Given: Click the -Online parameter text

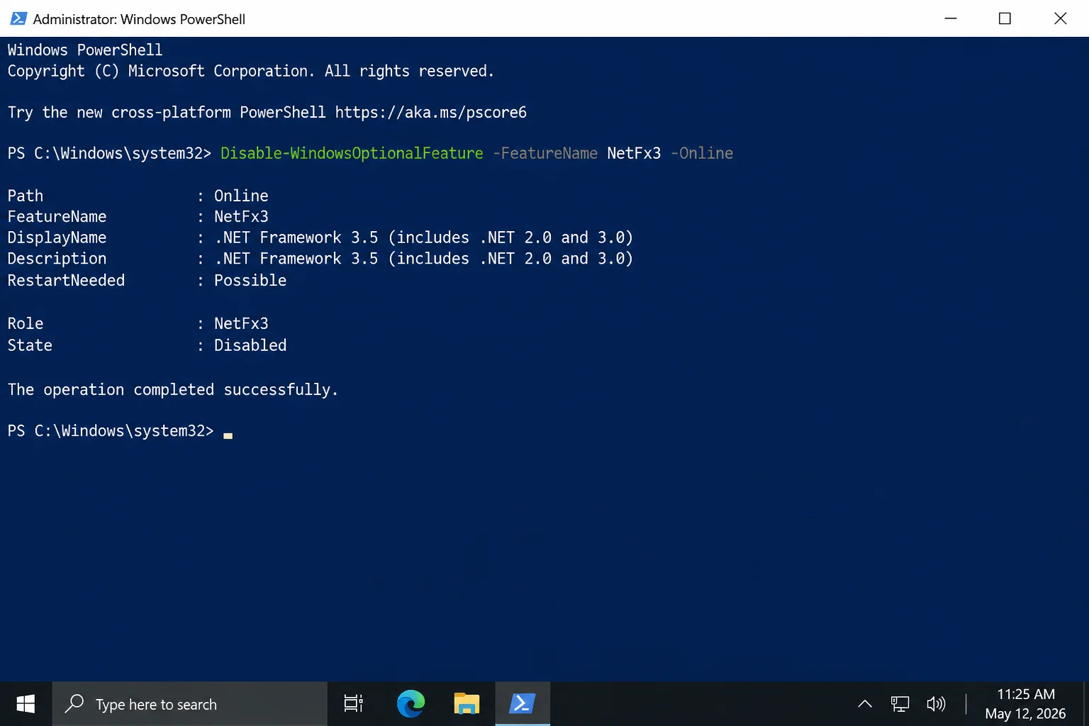Looking at the screenshot, I should [702, 153].
